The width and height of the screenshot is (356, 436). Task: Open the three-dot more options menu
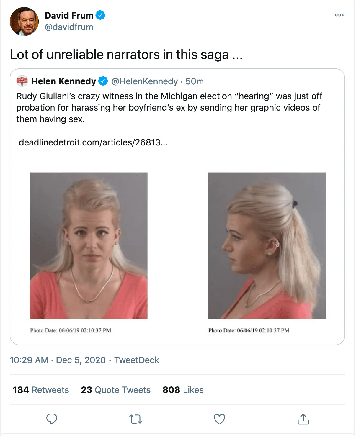(339, 15)
